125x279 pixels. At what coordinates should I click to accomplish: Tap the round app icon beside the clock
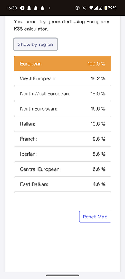click(22, 8)
